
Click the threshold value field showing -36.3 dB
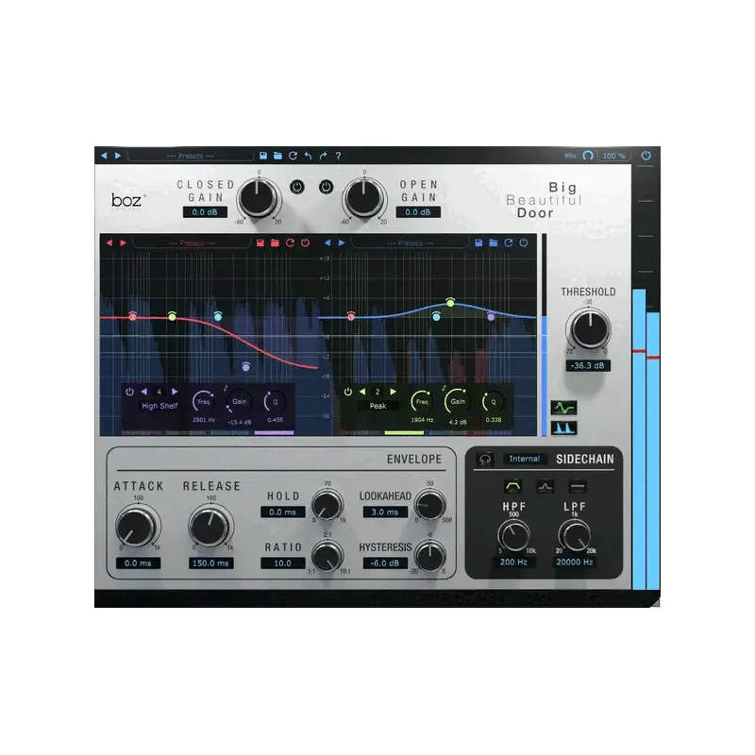coord(588,365)
